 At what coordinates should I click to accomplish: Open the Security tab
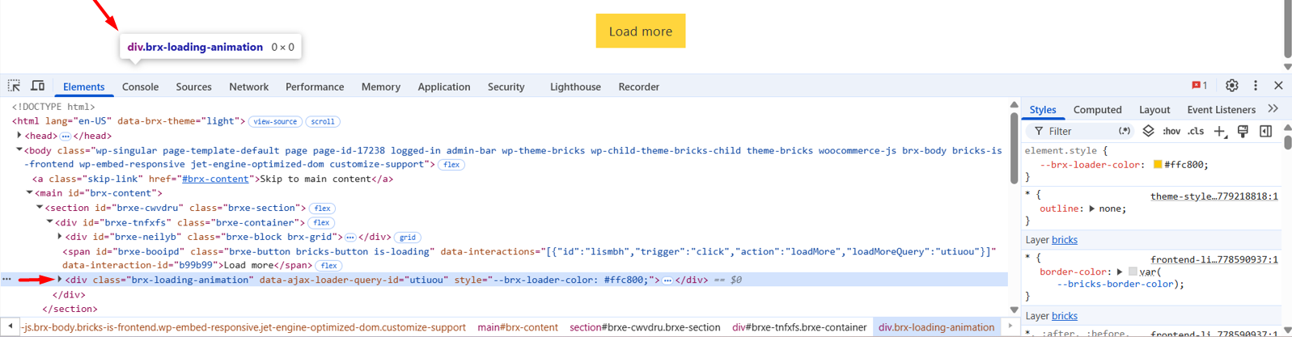[x=506, y=86]
